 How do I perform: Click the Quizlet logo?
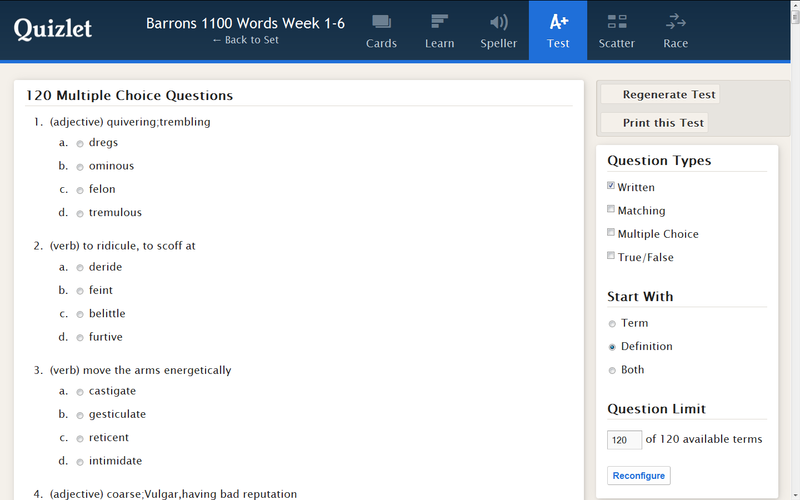tap(53, 29)
